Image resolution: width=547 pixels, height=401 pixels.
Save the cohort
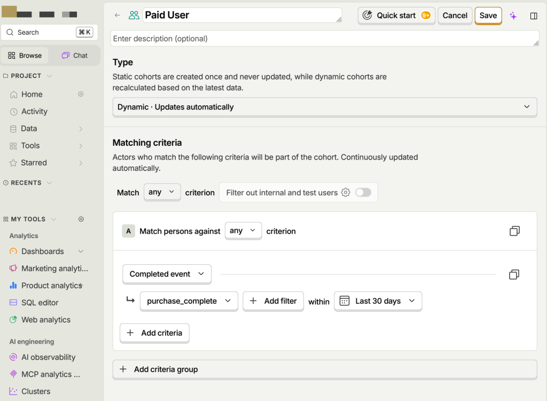click(488, 15)
